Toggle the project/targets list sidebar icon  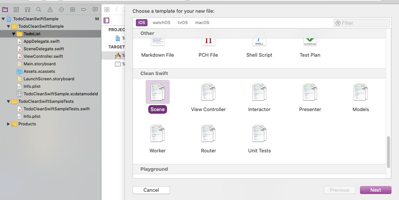click(x=106, y=20)
